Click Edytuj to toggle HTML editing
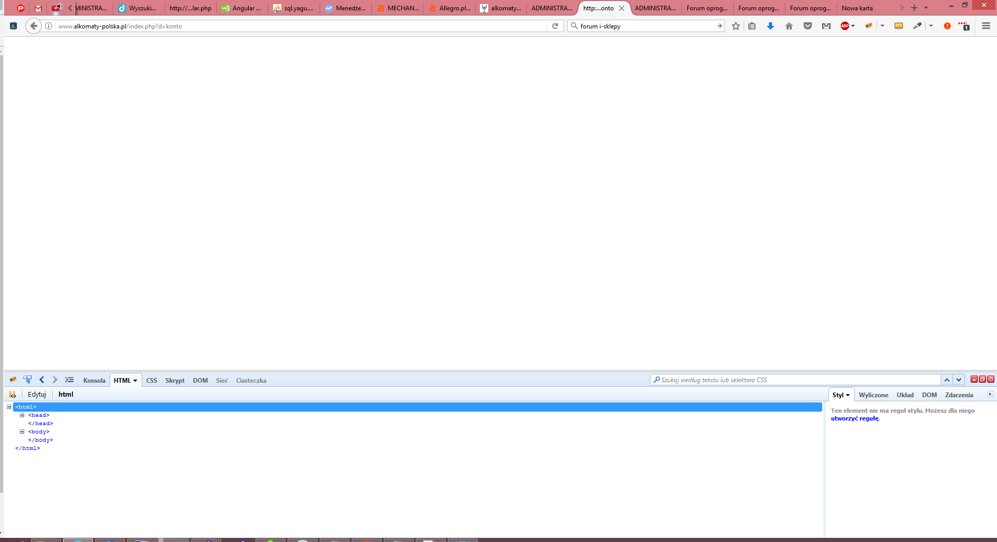 [x=37, y=394]
